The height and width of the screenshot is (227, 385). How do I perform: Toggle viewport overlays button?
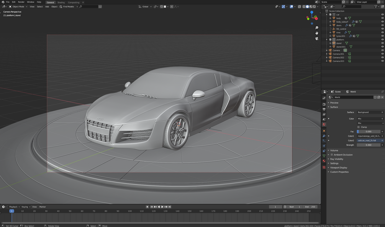(x=292, y=6)
